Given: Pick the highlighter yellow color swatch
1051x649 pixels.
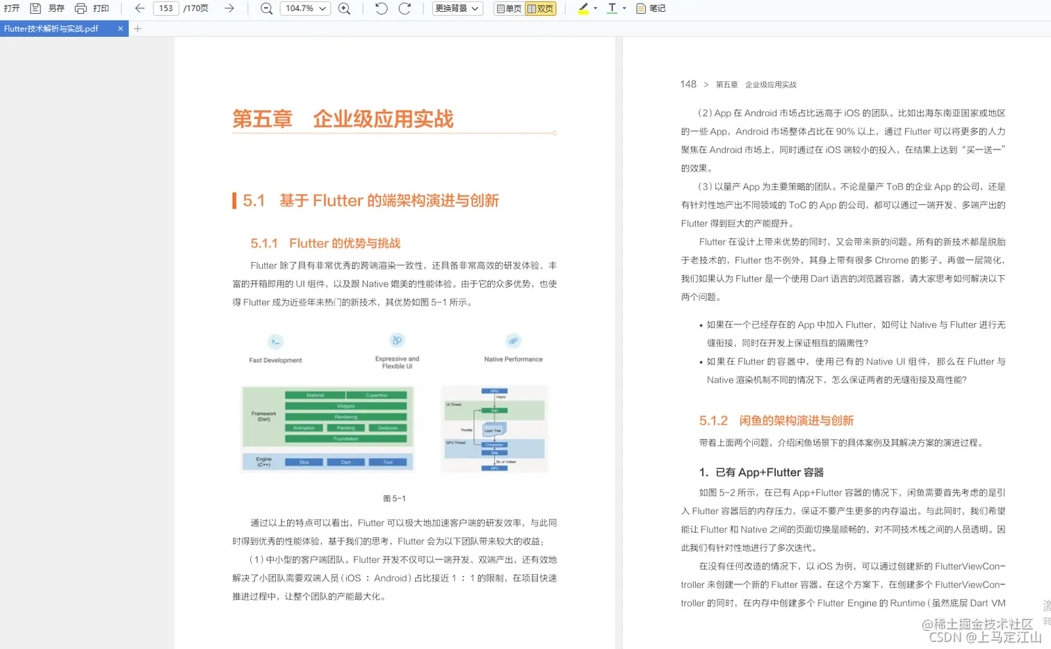Looking at the screenshot, I should (584, 13).
